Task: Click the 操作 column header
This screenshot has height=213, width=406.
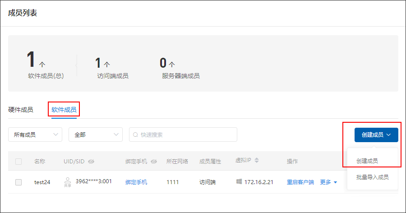Action: click(292, 162)
